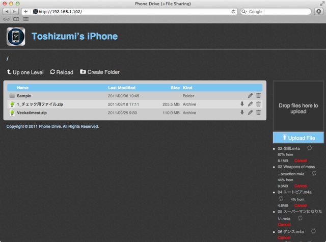Image resolution: width=326 pixels, height=242 pixels.
Task: Click the Veckatimest.zip archive icon
Action: 12,113
